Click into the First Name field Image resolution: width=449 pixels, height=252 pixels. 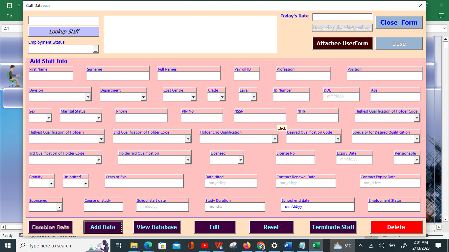(51, 76)
